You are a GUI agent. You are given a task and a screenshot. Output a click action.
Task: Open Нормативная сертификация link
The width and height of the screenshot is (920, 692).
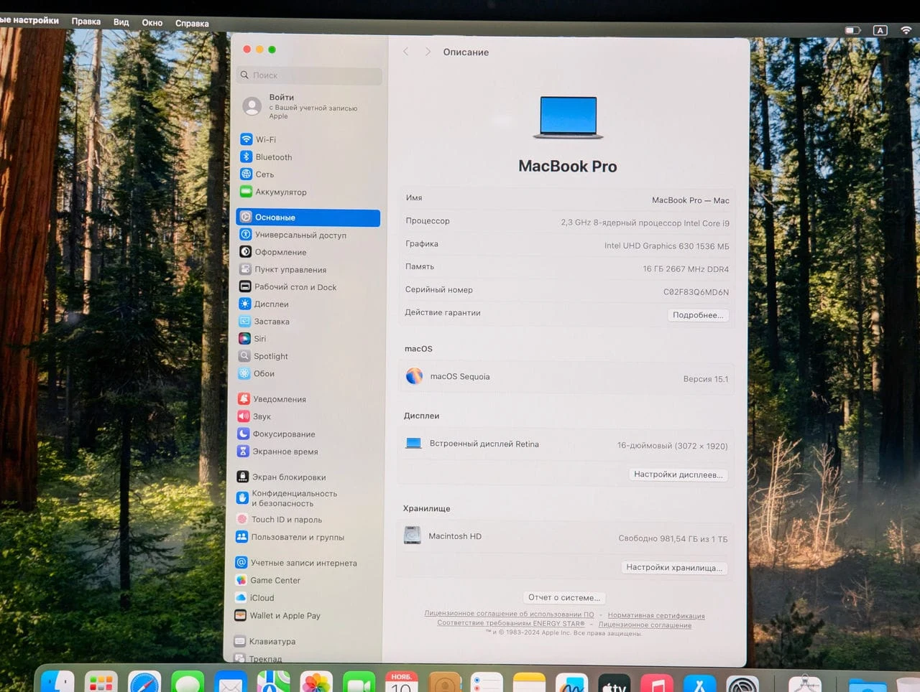tap(656, 616)
